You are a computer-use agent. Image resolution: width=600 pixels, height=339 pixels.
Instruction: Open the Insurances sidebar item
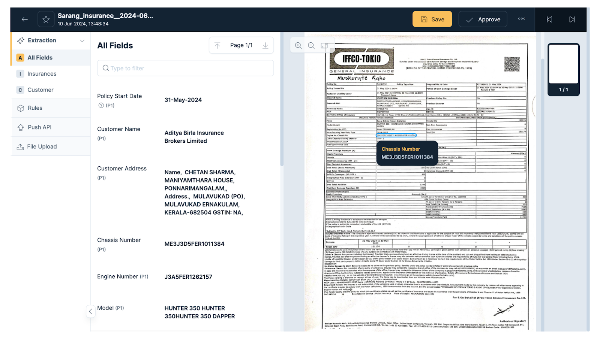51,74
